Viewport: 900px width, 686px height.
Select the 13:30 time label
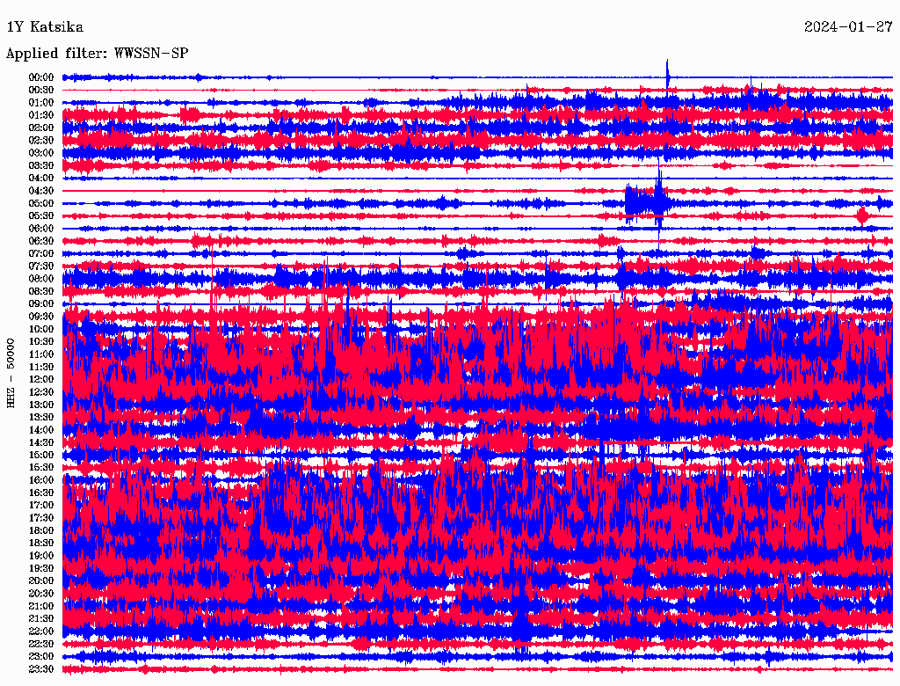point(41,417)
